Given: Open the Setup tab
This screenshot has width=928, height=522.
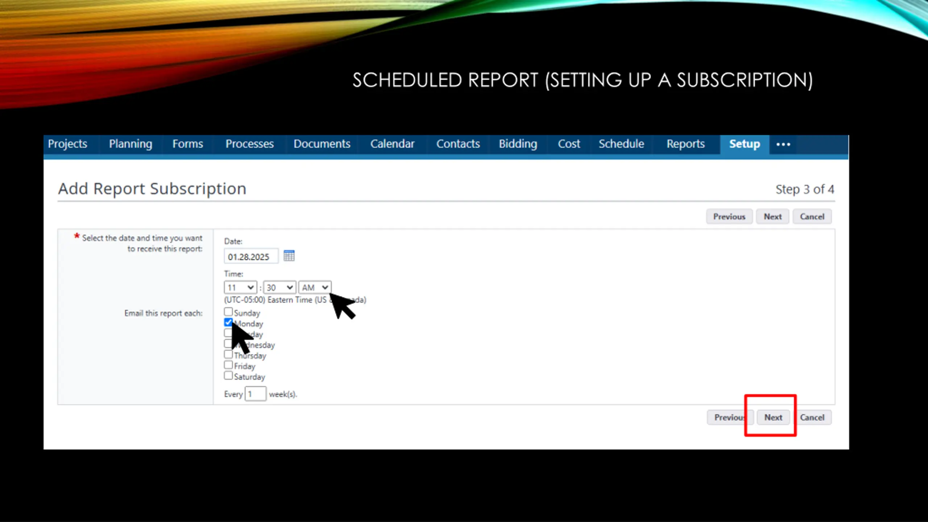Looking at the screenshot, I should point(745,144).
